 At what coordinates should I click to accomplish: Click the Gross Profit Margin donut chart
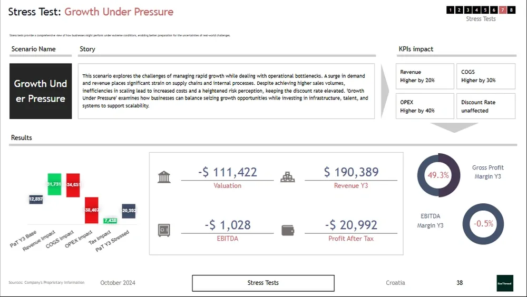click(x=438, y=175)
